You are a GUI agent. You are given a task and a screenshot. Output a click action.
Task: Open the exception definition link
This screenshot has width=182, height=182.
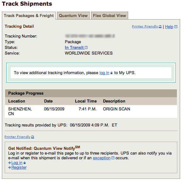pyautogui.click(x=102, y=158)
